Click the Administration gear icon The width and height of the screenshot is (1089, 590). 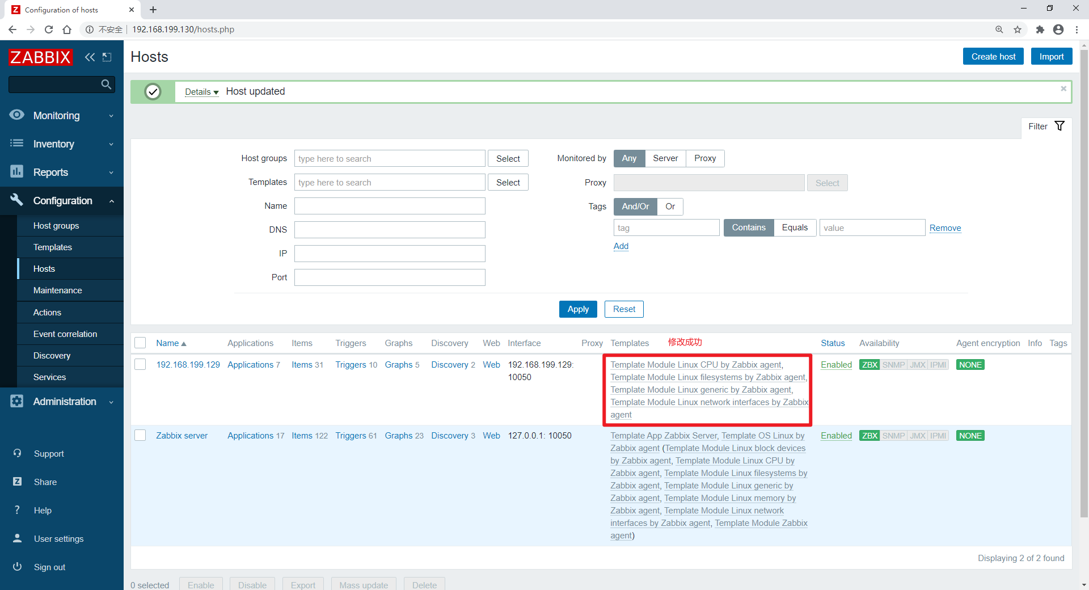(x=17, y=401)
